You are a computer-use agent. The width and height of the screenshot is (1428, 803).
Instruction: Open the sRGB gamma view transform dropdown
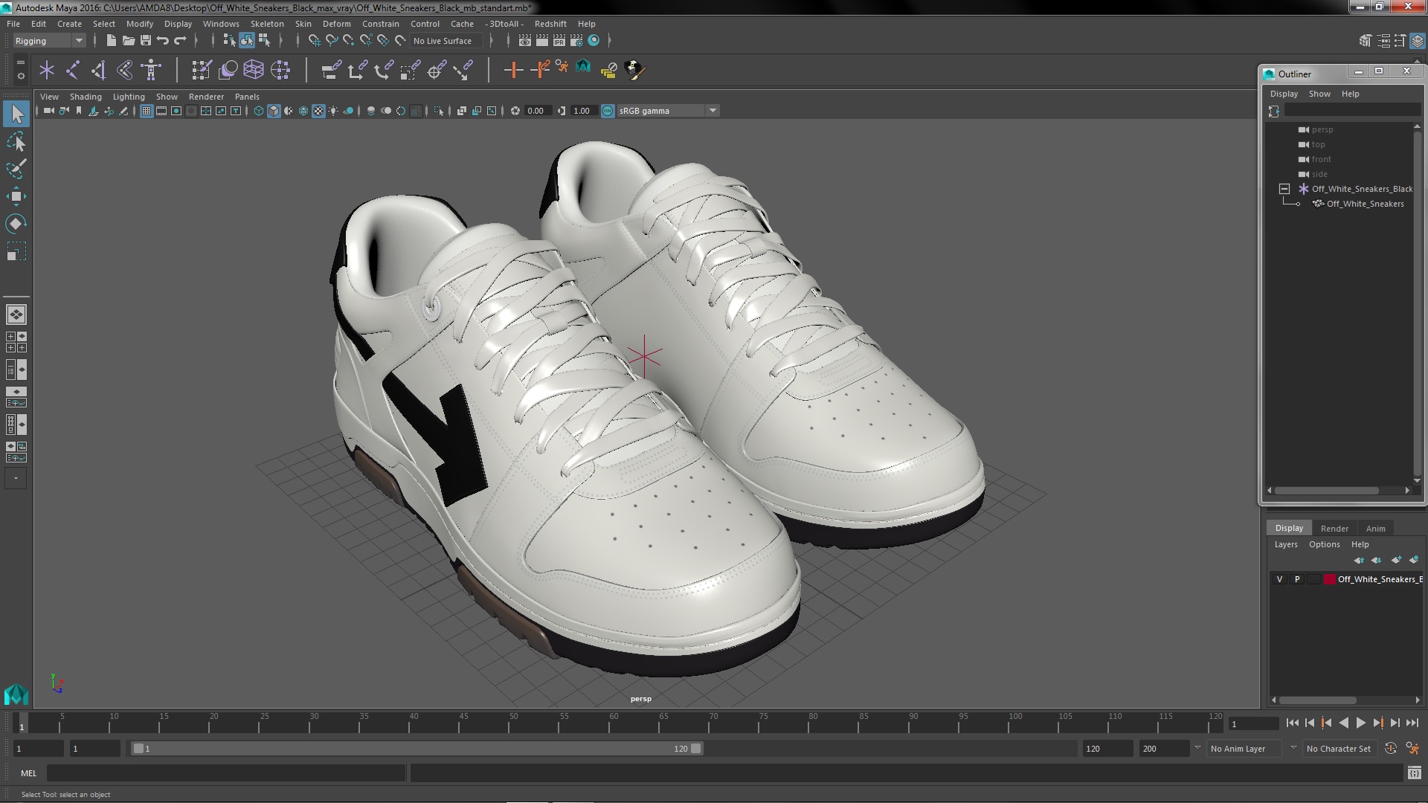click(x=668, y=111)
